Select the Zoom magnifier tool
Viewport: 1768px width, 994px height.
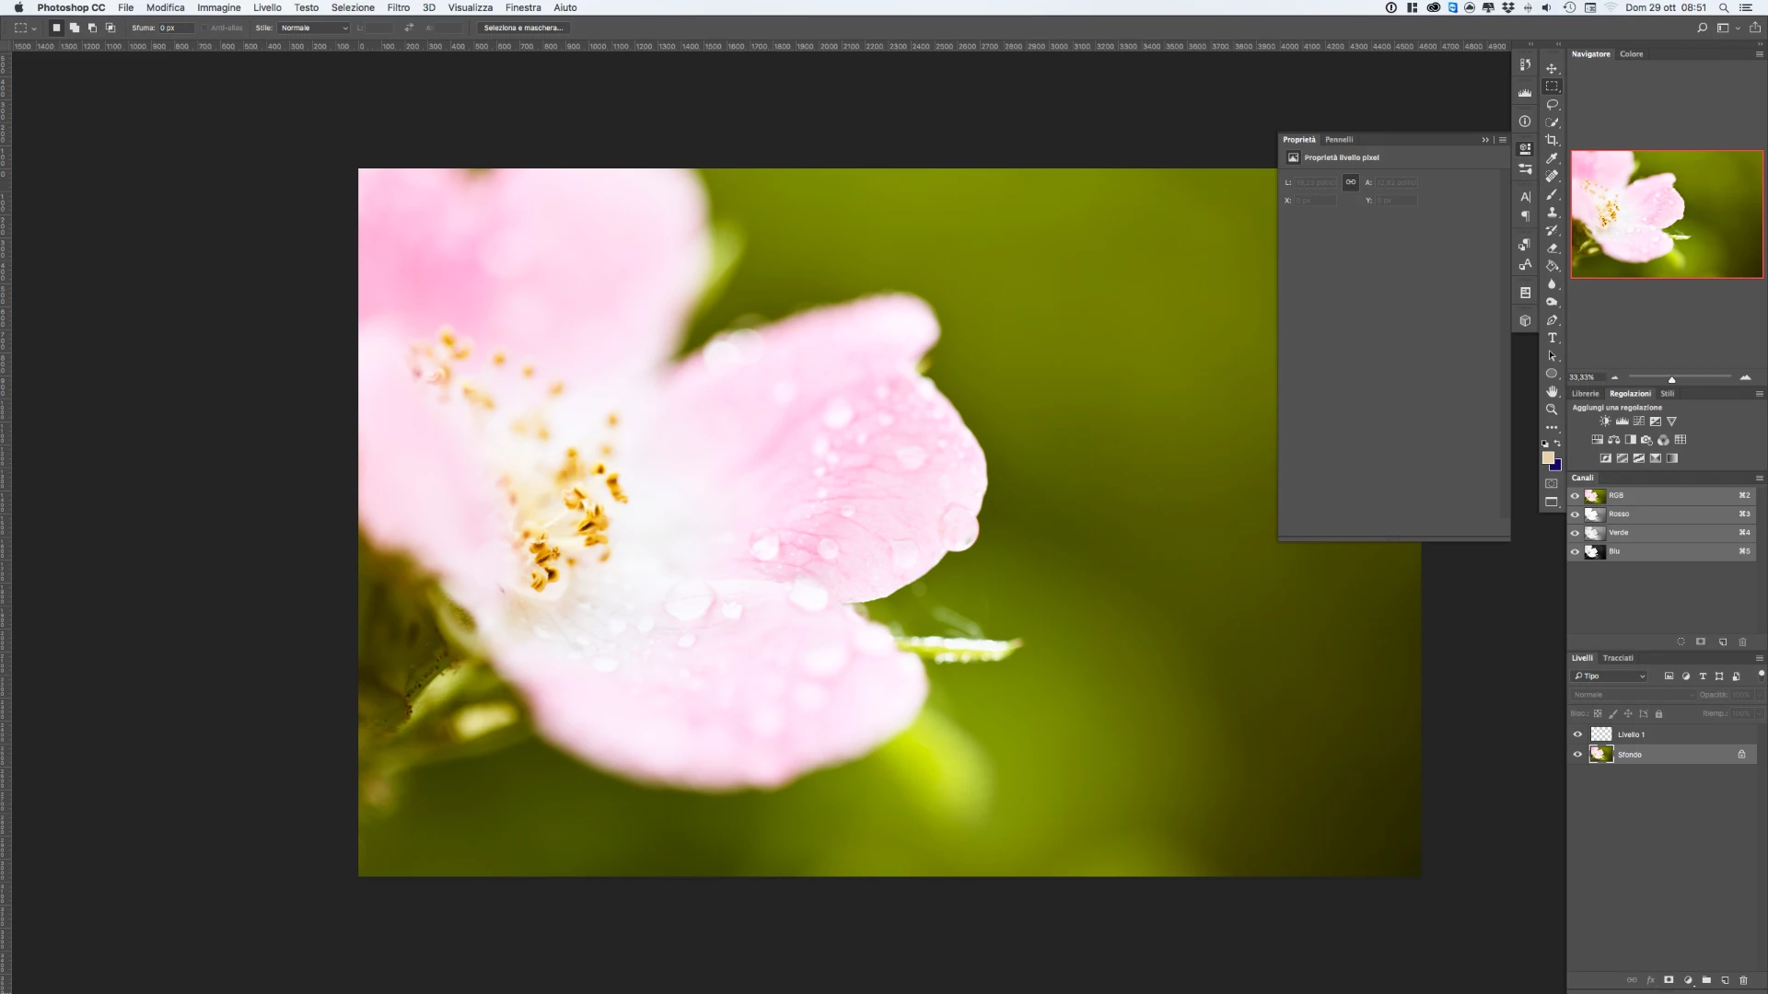[x=1552, y=410]
